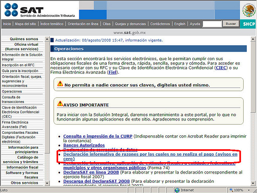Open Clave de Identificación Electrónica Confidencial sidebar link

click(21, 112)
